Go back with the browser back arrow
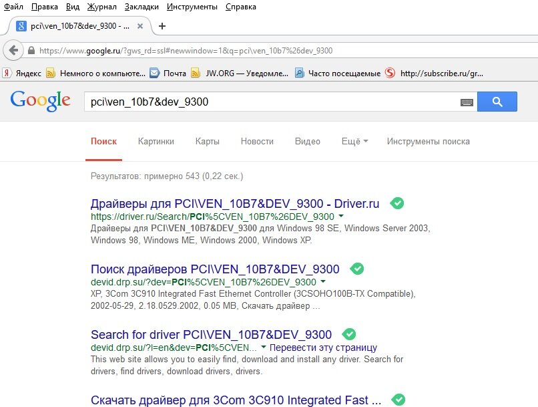This screenshot has height=407, width=538. point(13,51)
